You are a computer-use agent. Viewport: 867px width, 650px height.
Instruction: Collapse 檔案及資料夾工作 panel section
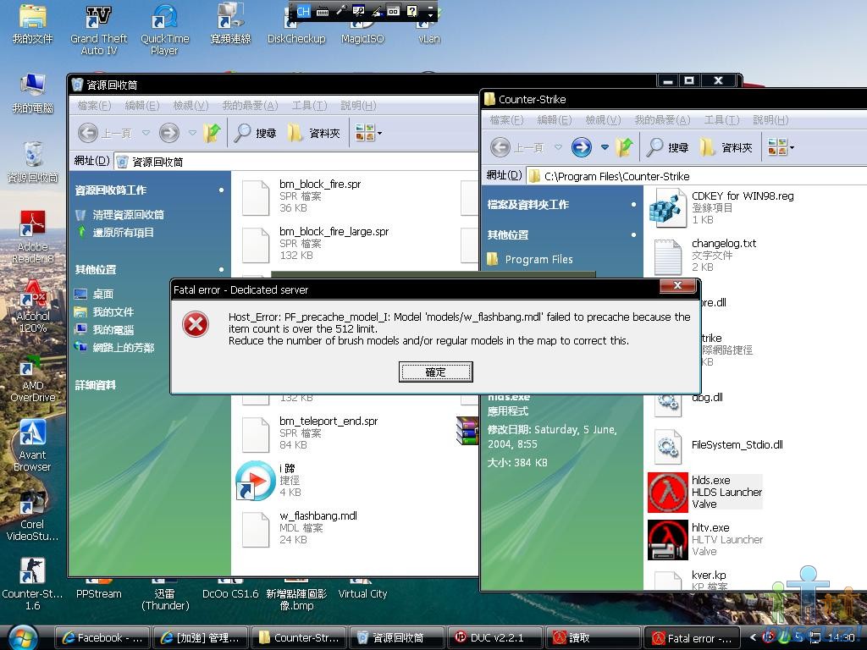point(632,205)
